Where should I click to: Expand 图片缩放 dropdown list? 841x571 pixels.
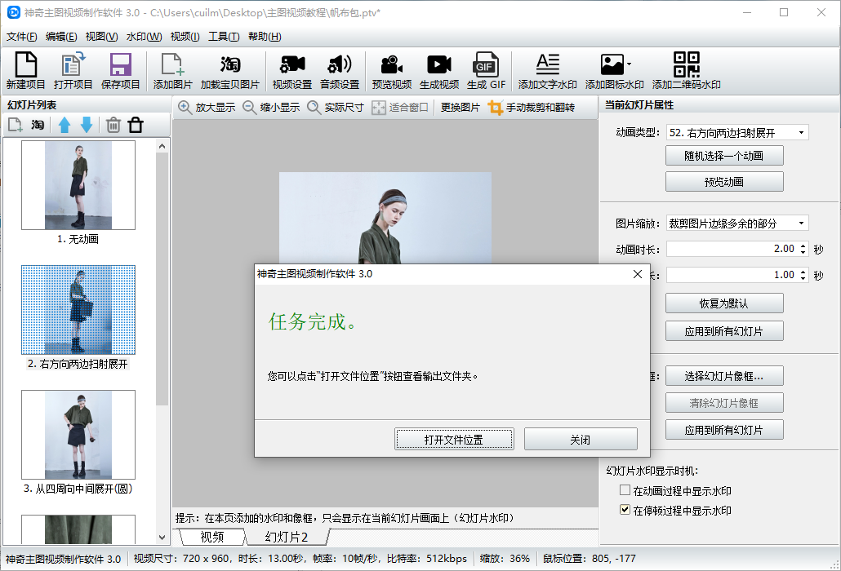click(801, 224)
